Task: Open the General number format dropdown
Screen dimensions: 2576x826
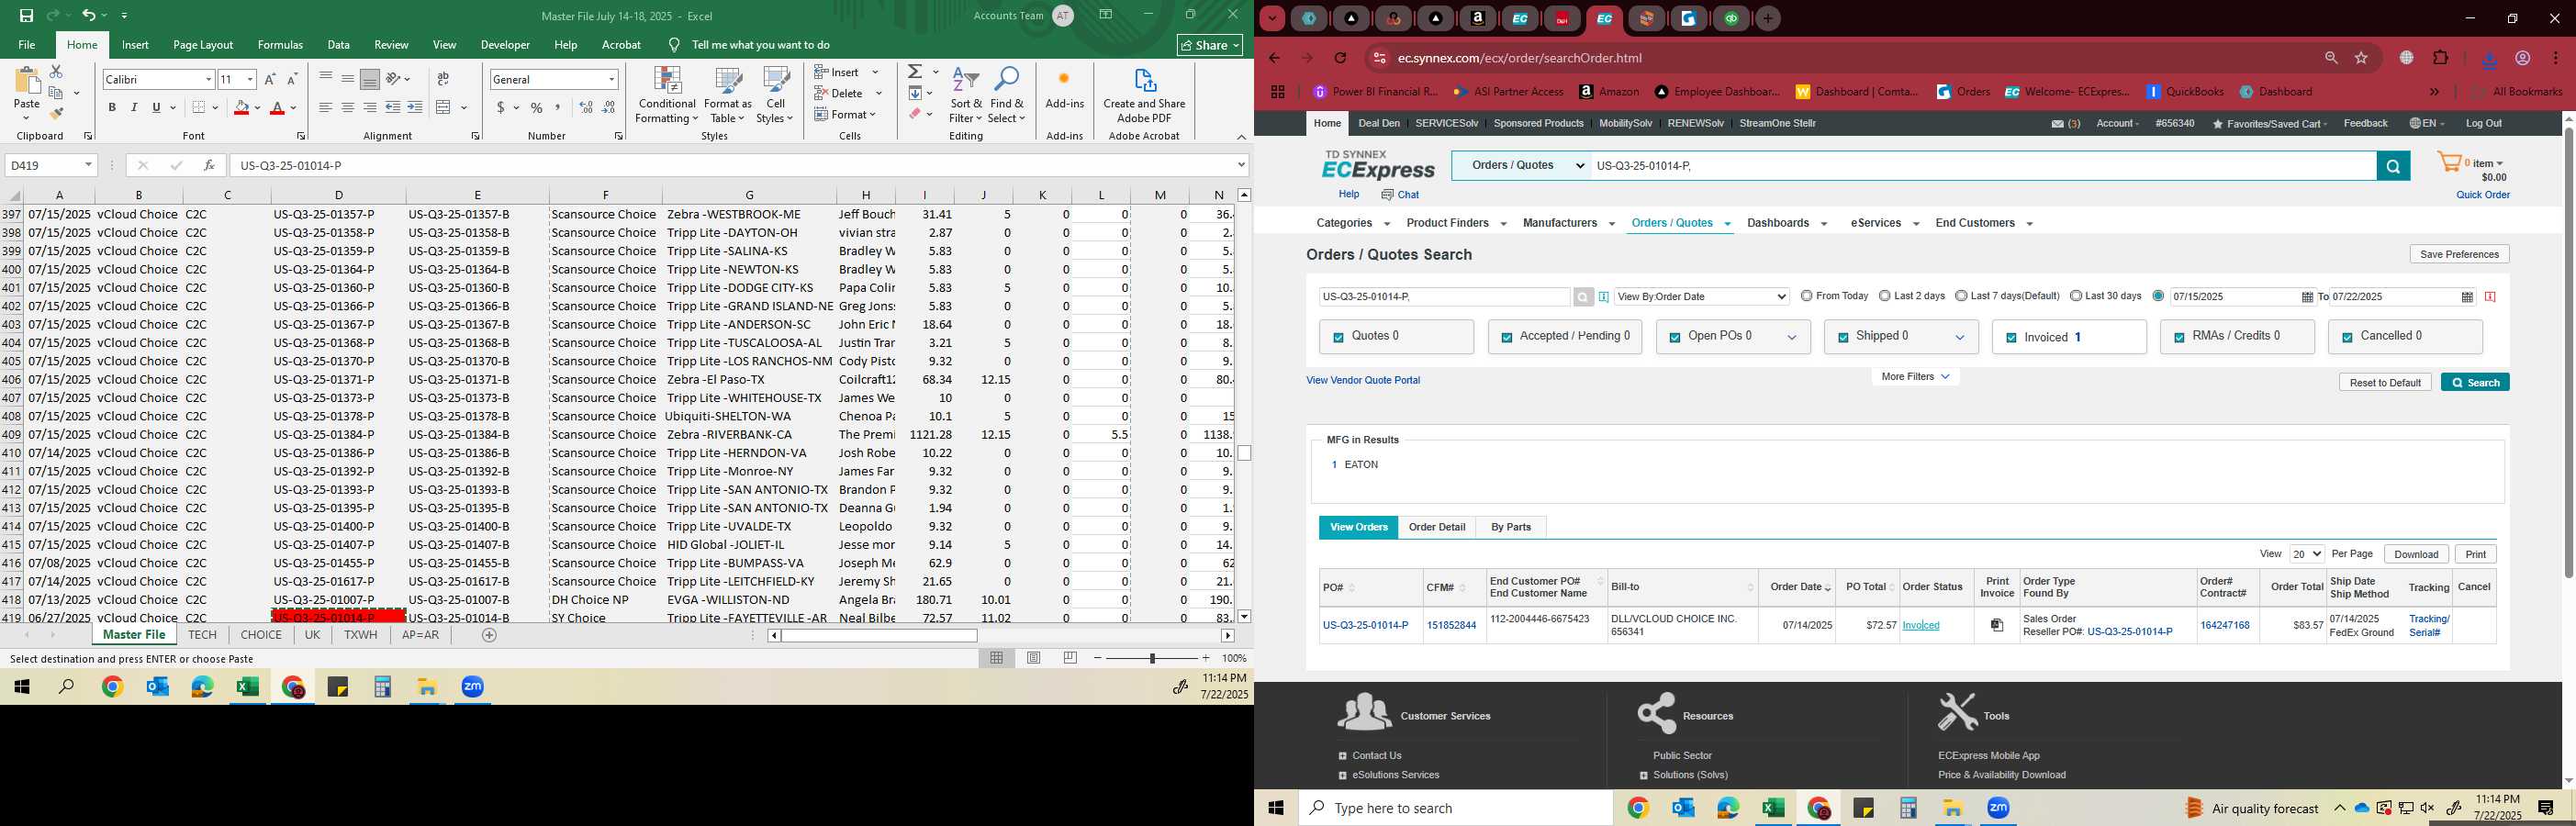Action: click(x=611, y=79)
